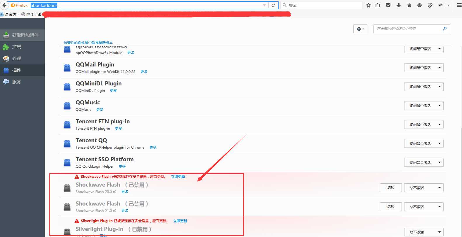
Task: Open activation dropdown for QQMiniDL Plugin
Action: tap(424, 87)
